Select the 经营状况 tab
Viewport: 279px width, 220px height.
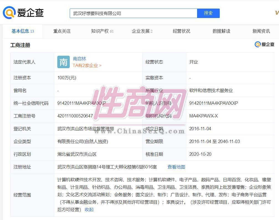tap(182, 31)
